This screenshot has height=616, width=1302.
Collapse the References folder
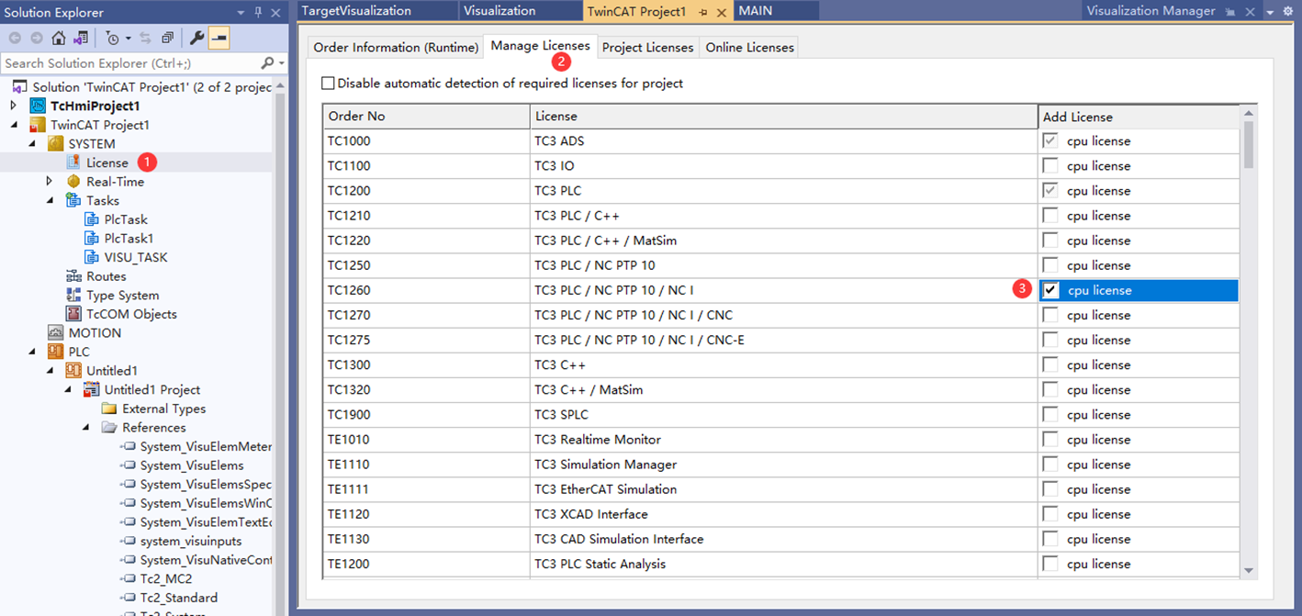(x=85, y=428)
